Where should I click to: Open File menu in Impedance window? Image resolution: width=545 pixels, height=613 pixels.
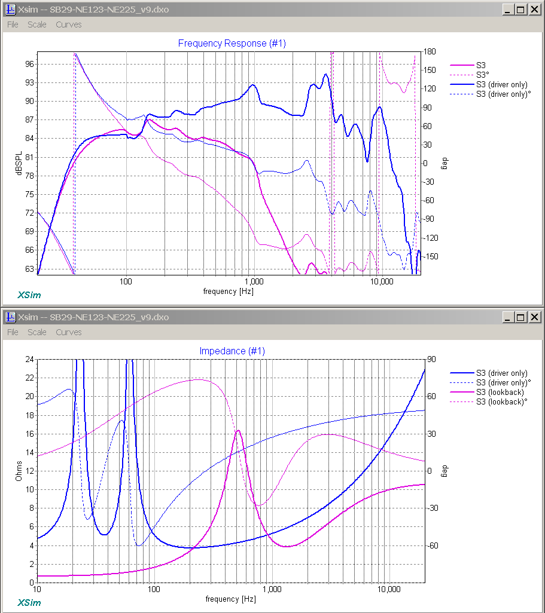tap(13, 332)
